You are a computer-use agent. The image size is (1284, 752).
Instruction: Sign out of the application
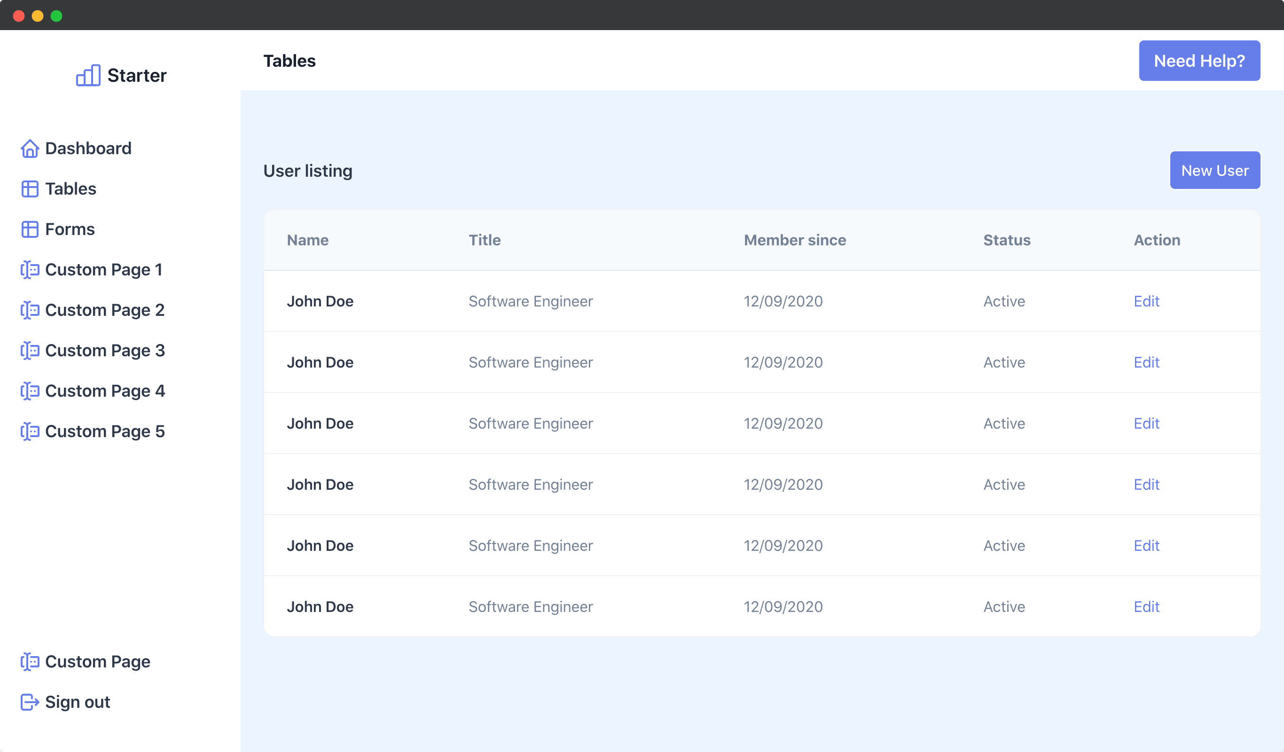tap(77, 702)
